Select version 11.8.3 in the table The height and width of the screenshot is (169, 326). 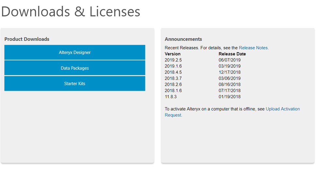point(171,97)
